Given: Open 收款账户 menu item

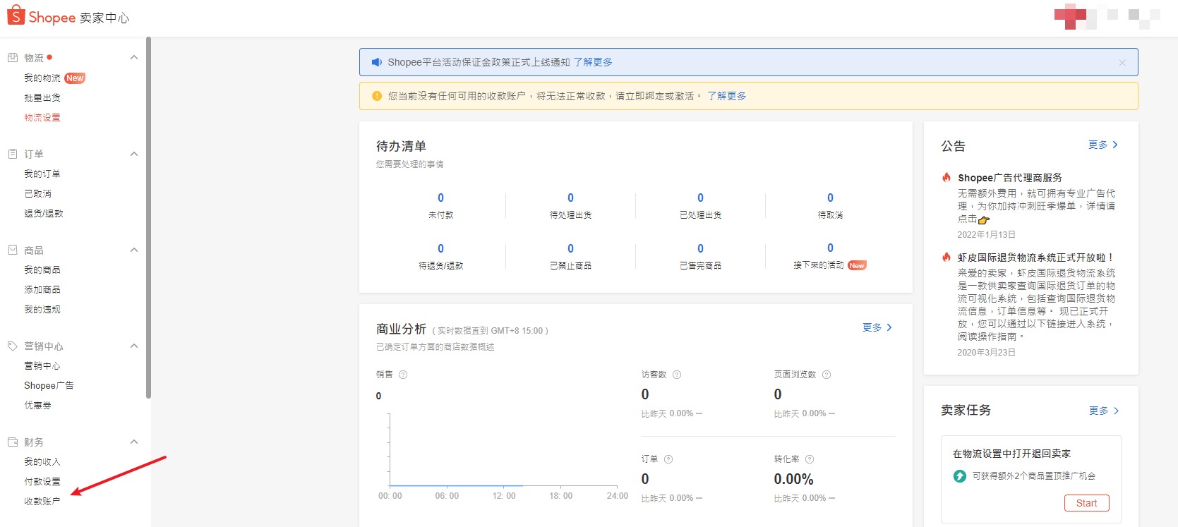Looking at the screenshot, I should pyautogui.click(x=42, y=502).
